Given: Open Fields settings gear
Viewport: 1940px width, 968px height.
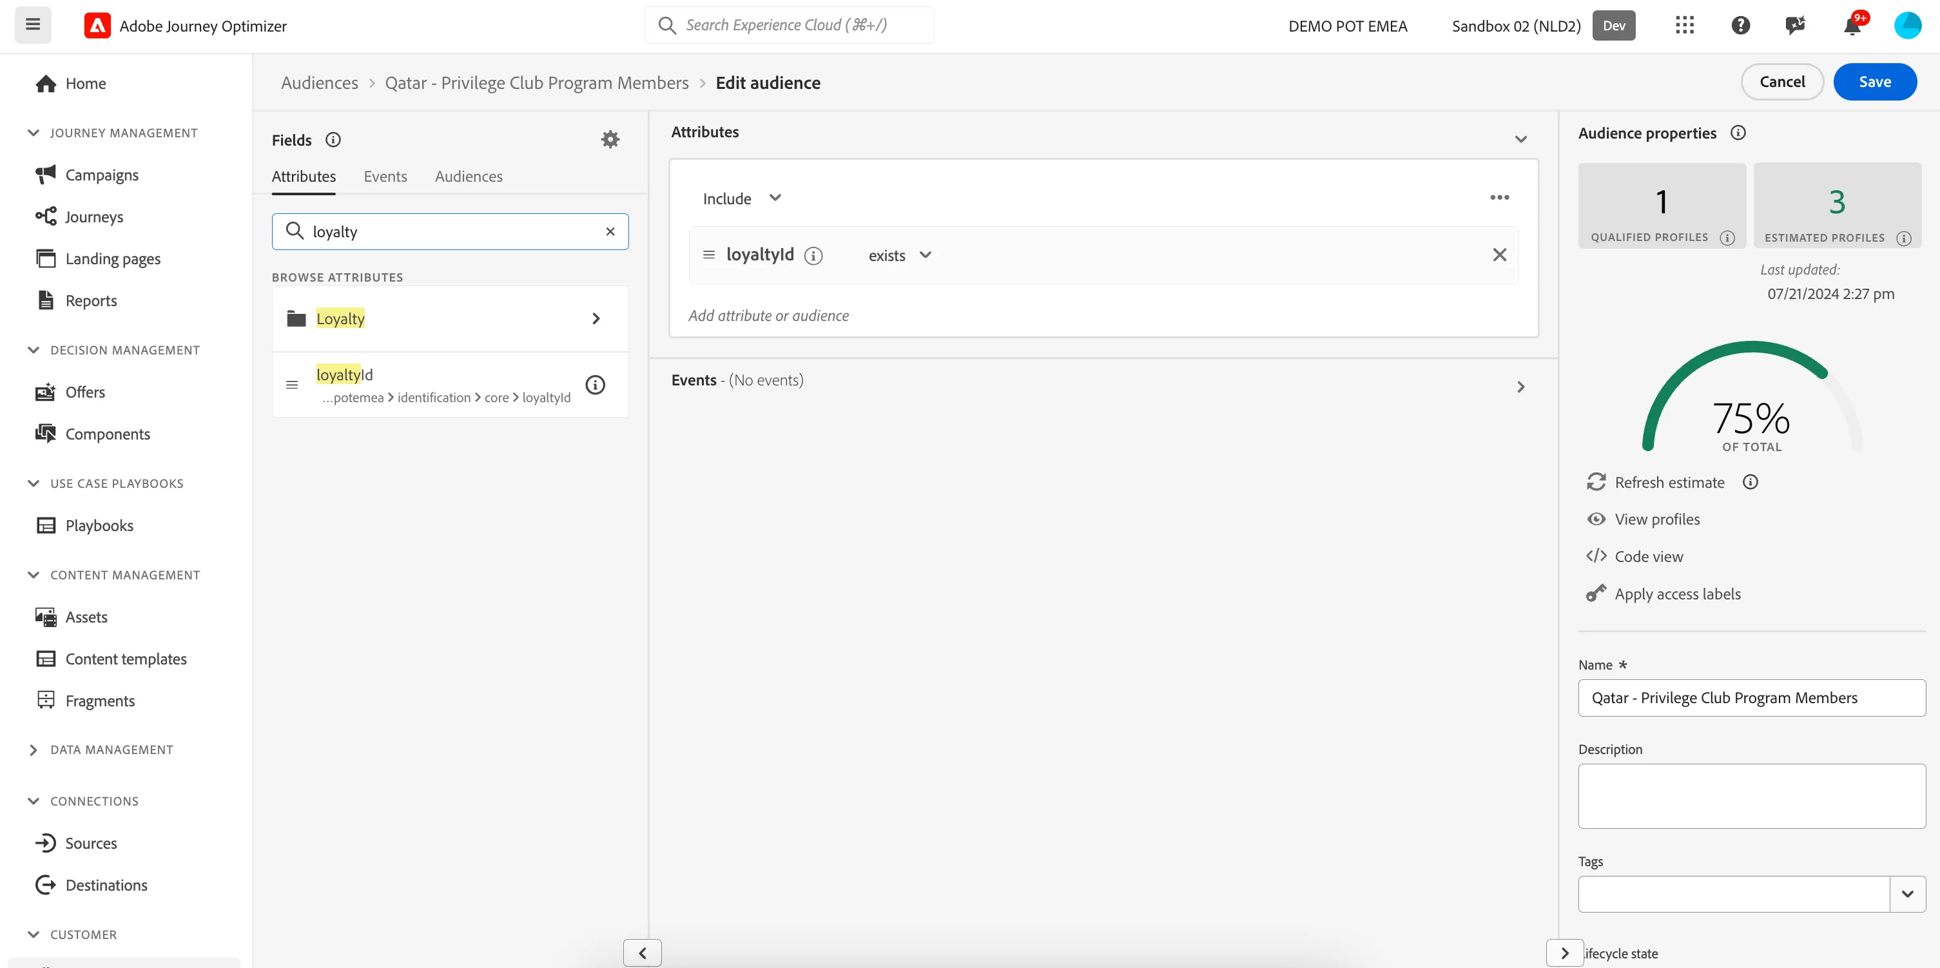Looking at the screenshot, I should click(610, 139).
